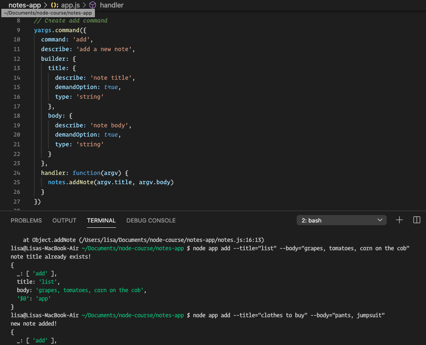Image resolution: width=426 pixels, height=345 pixels.
Task: Click "body: 'grapes, tomatoes, corn on the cob'" output
Action: click(82, 290)
